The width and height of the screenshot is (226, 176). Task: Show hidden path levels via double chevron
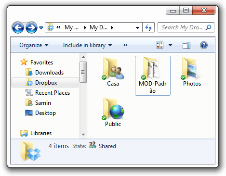coord(58,27)
